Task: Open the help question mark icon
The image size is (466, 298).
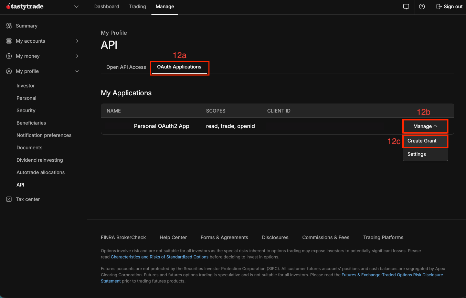Action: [422, 7]
